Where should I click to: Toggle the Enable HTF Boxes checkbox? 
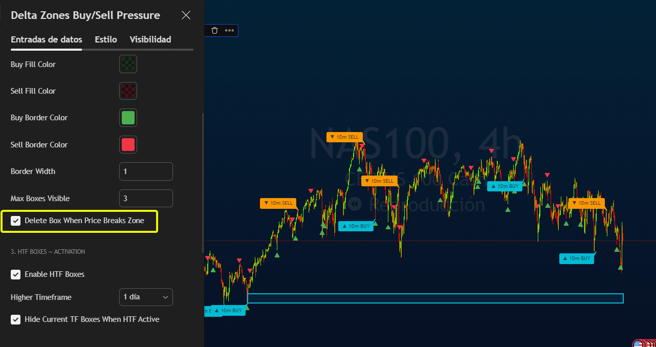16,274
